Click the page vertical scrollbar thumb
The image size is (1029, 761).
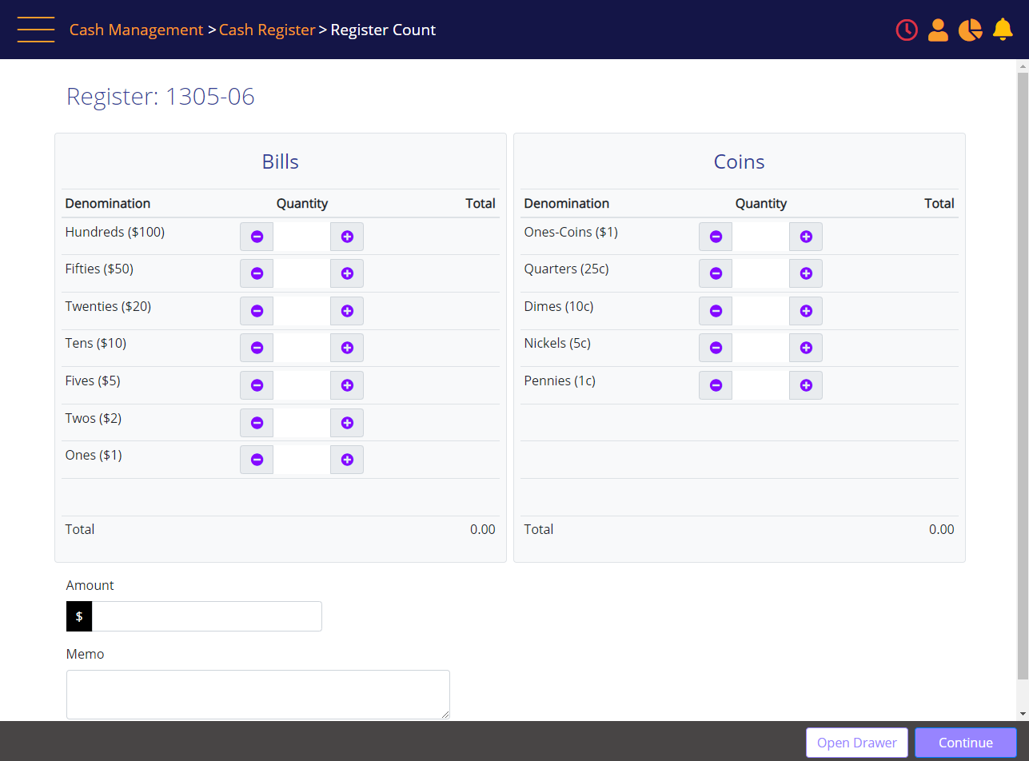(1023, 375)
